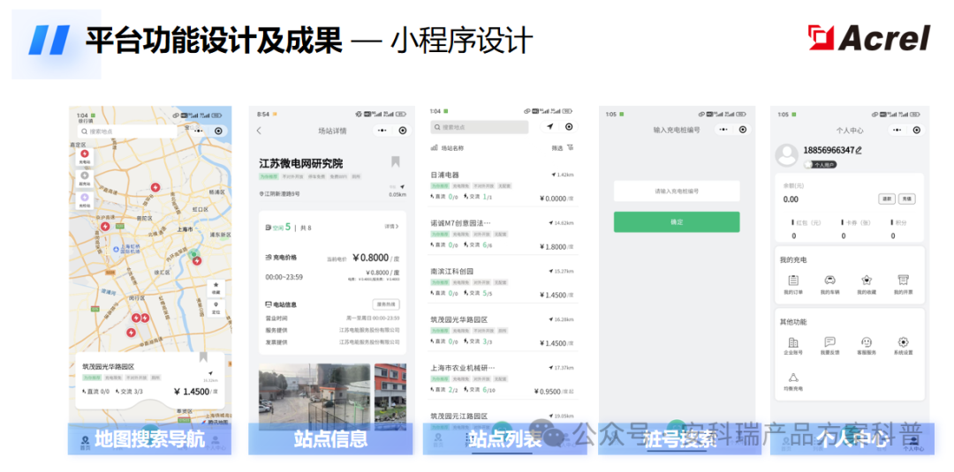Click the 搜索地点 search box on map screen
Viewport: 954px width, 472px height.
127,131
